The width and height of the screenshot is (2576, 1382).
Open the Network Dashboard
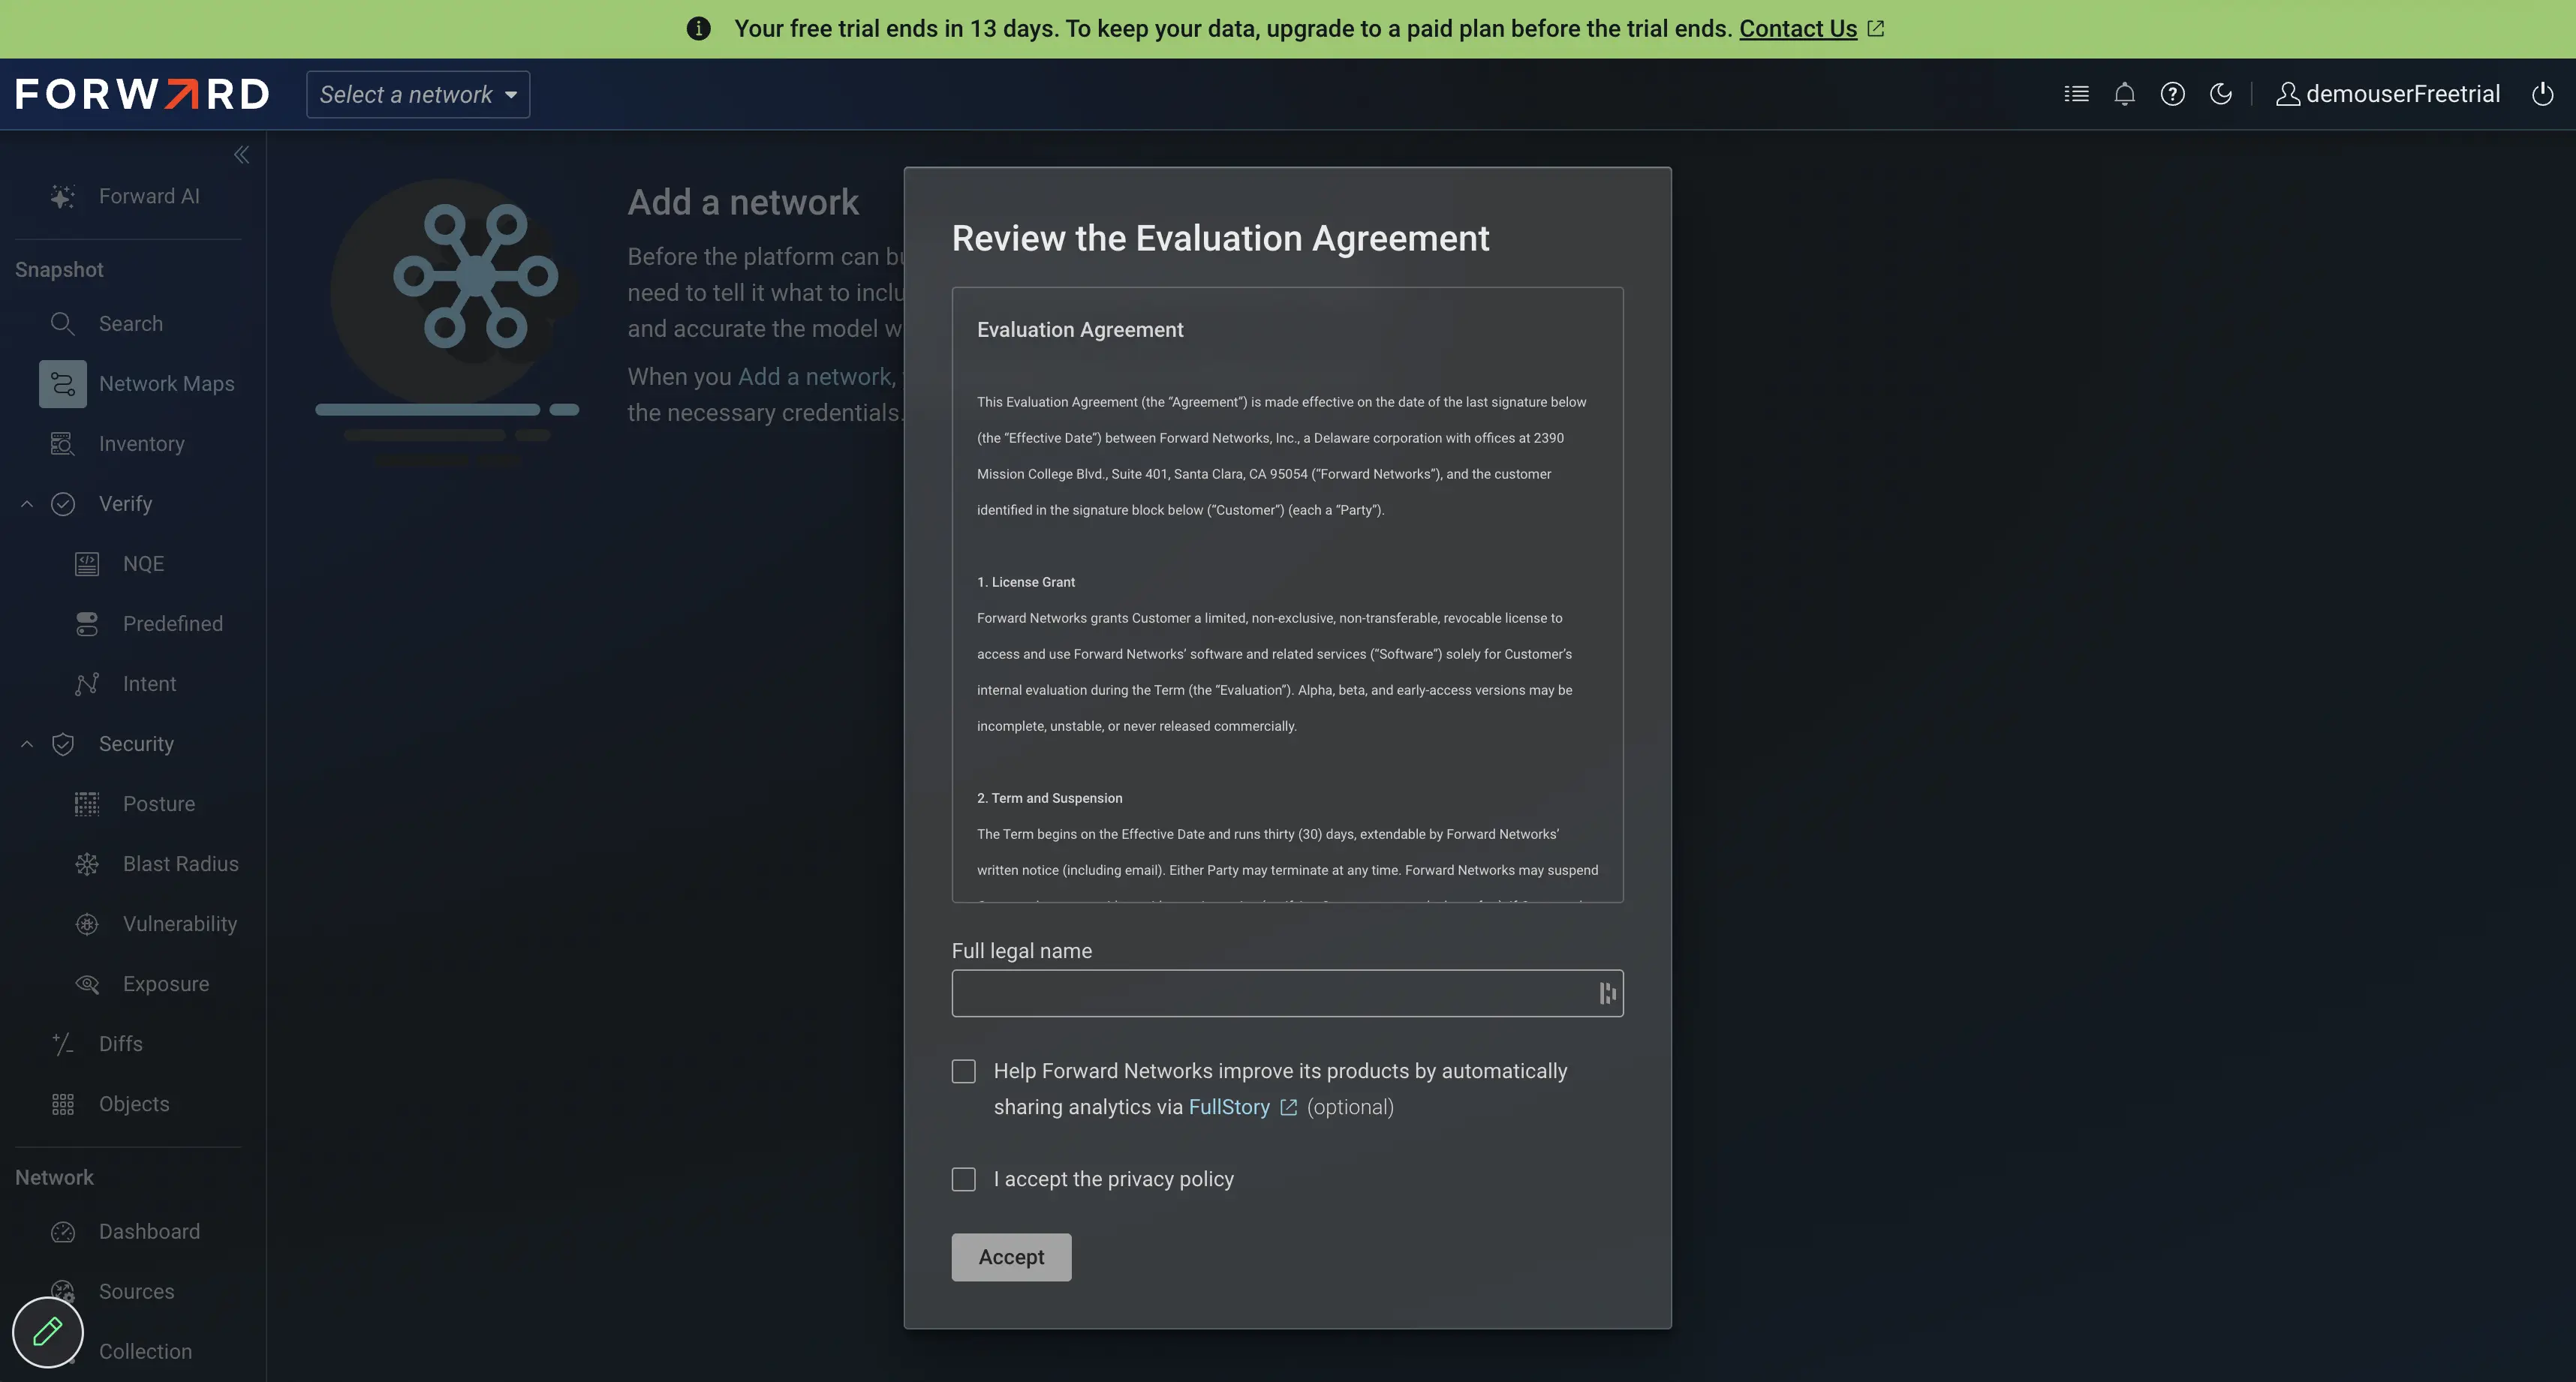[149, 1231]
